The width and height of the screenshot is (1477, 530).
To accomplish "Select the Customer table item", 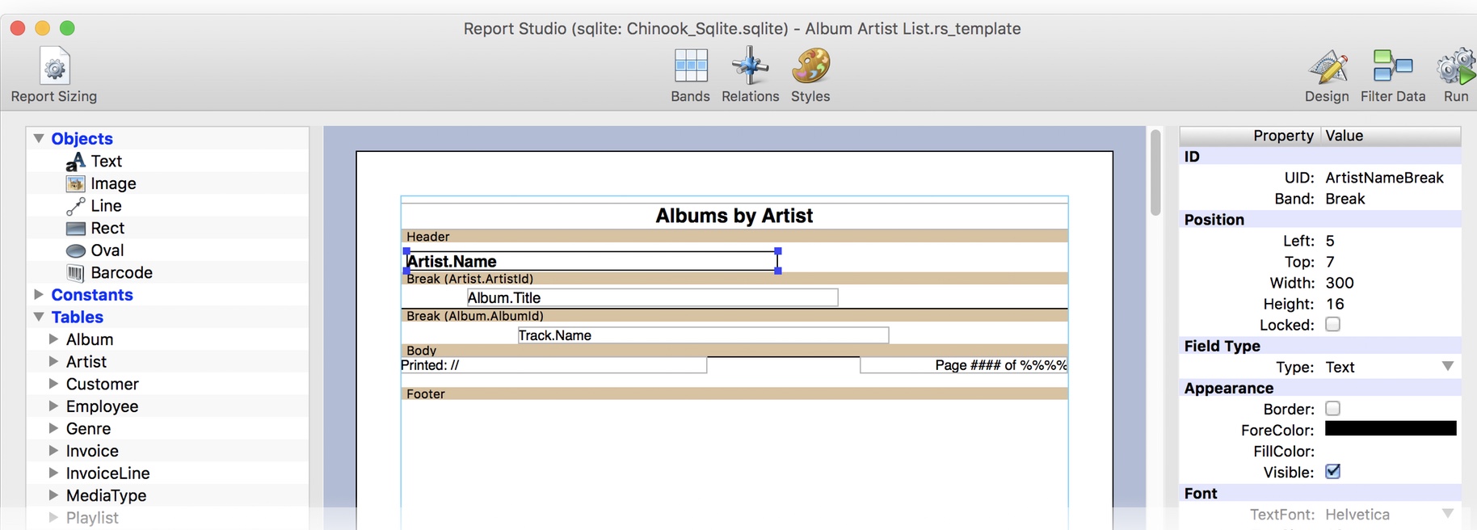I will [x=102, y=385].
